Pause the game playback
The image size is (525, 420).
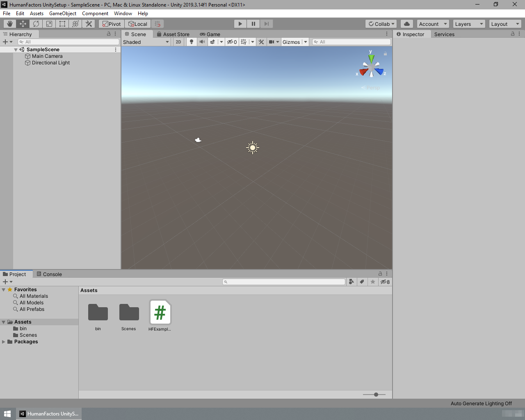(253, 24)
